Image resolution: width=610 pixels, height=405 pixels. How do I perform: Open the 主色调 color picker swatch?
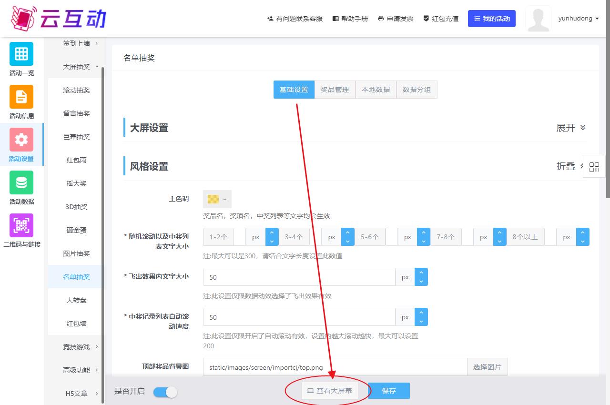coord(217,199)
